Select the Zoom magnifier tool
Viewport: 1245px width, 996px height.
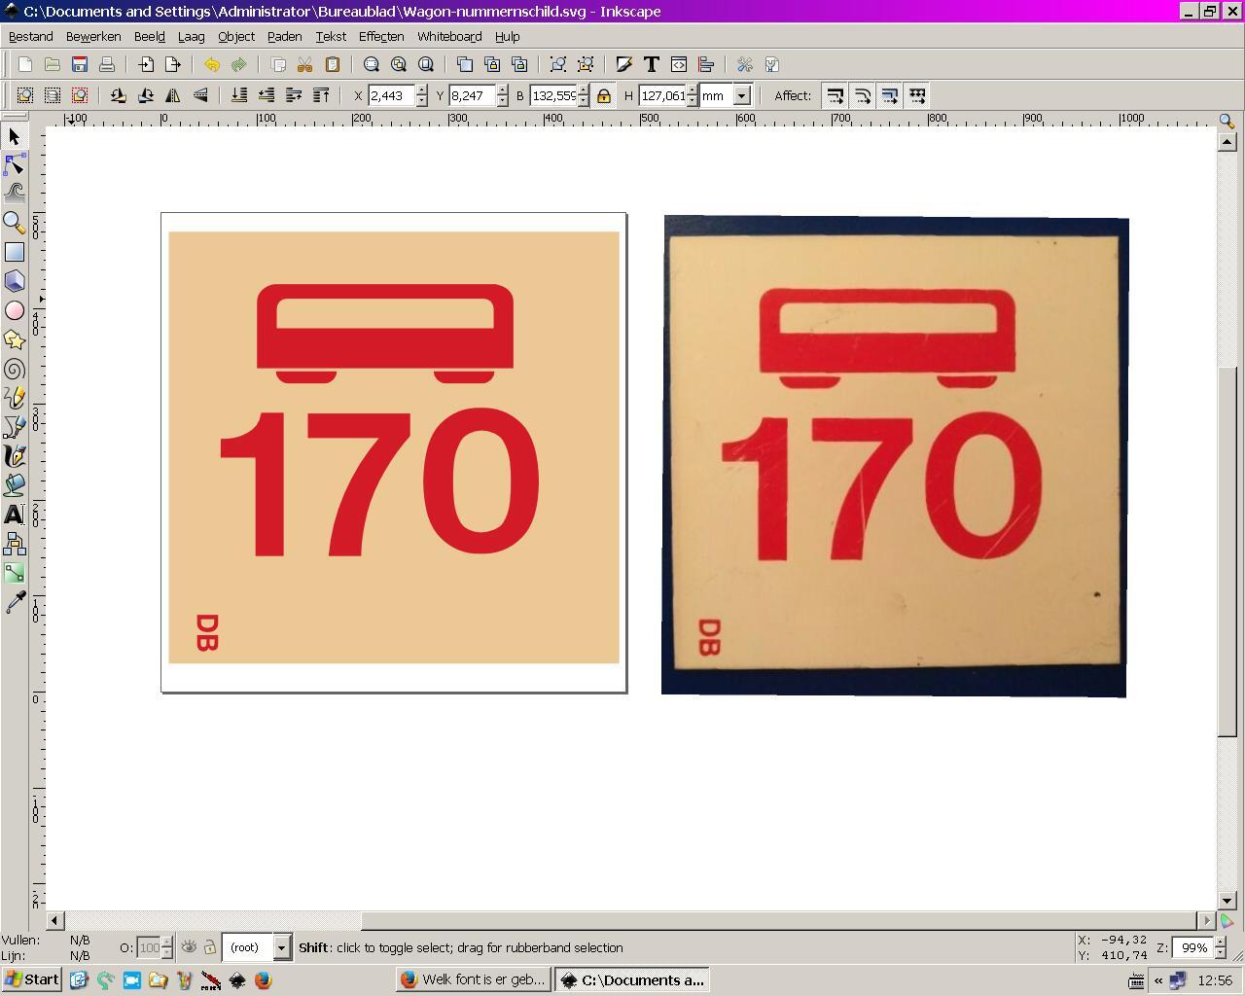coord(15,223)
